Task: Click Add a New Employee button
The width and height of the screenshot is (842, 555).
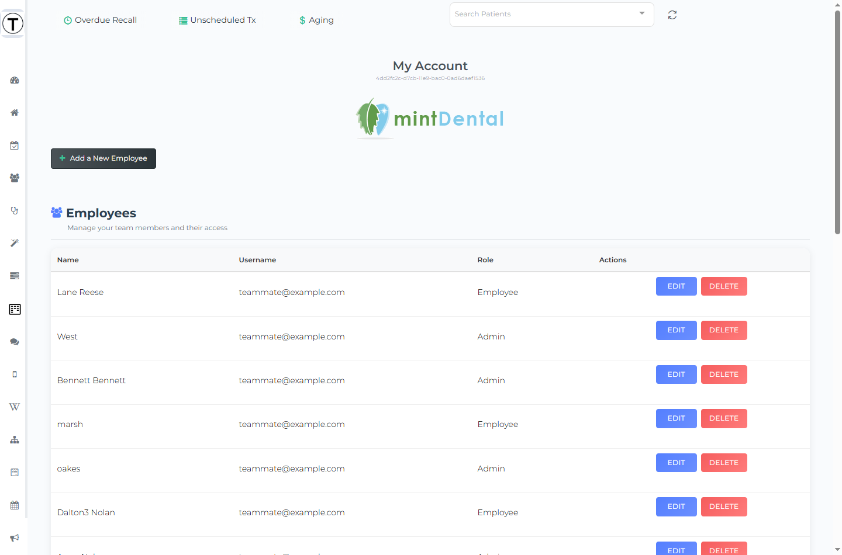Action: point(103,158)
